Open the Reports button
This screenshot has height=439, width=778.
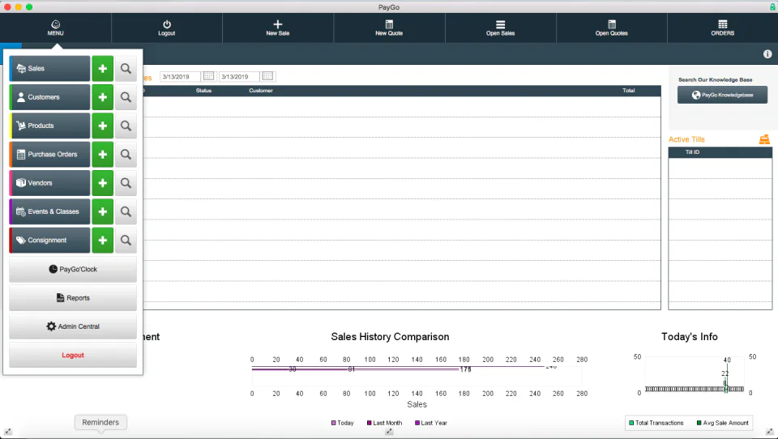pyautogui.click(x=73, y=297)
